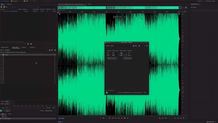The height and width of the screenshot is (123, 218).
Task: Click the leftmost zoom icon in zoom panel
Action: coord(159,118)
